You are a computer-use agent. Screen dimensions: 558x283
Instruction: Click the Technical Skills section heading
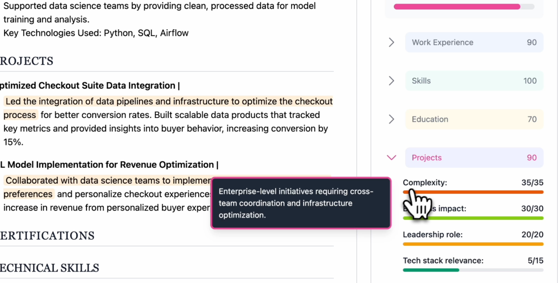point(50,268)
